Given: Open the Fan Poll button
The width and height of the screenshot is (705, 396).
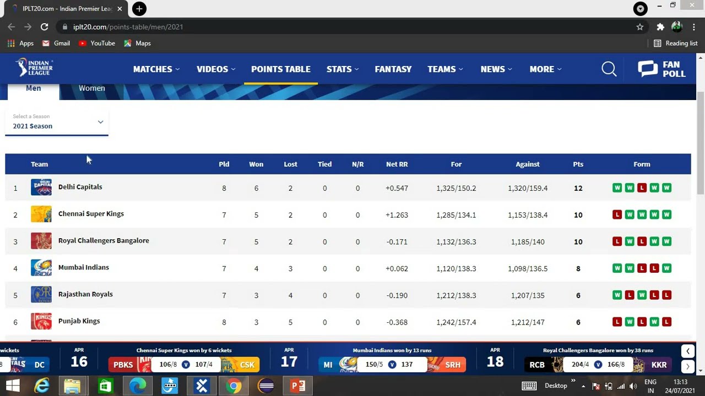Looking at the screenshot, I should click(661, 69).
